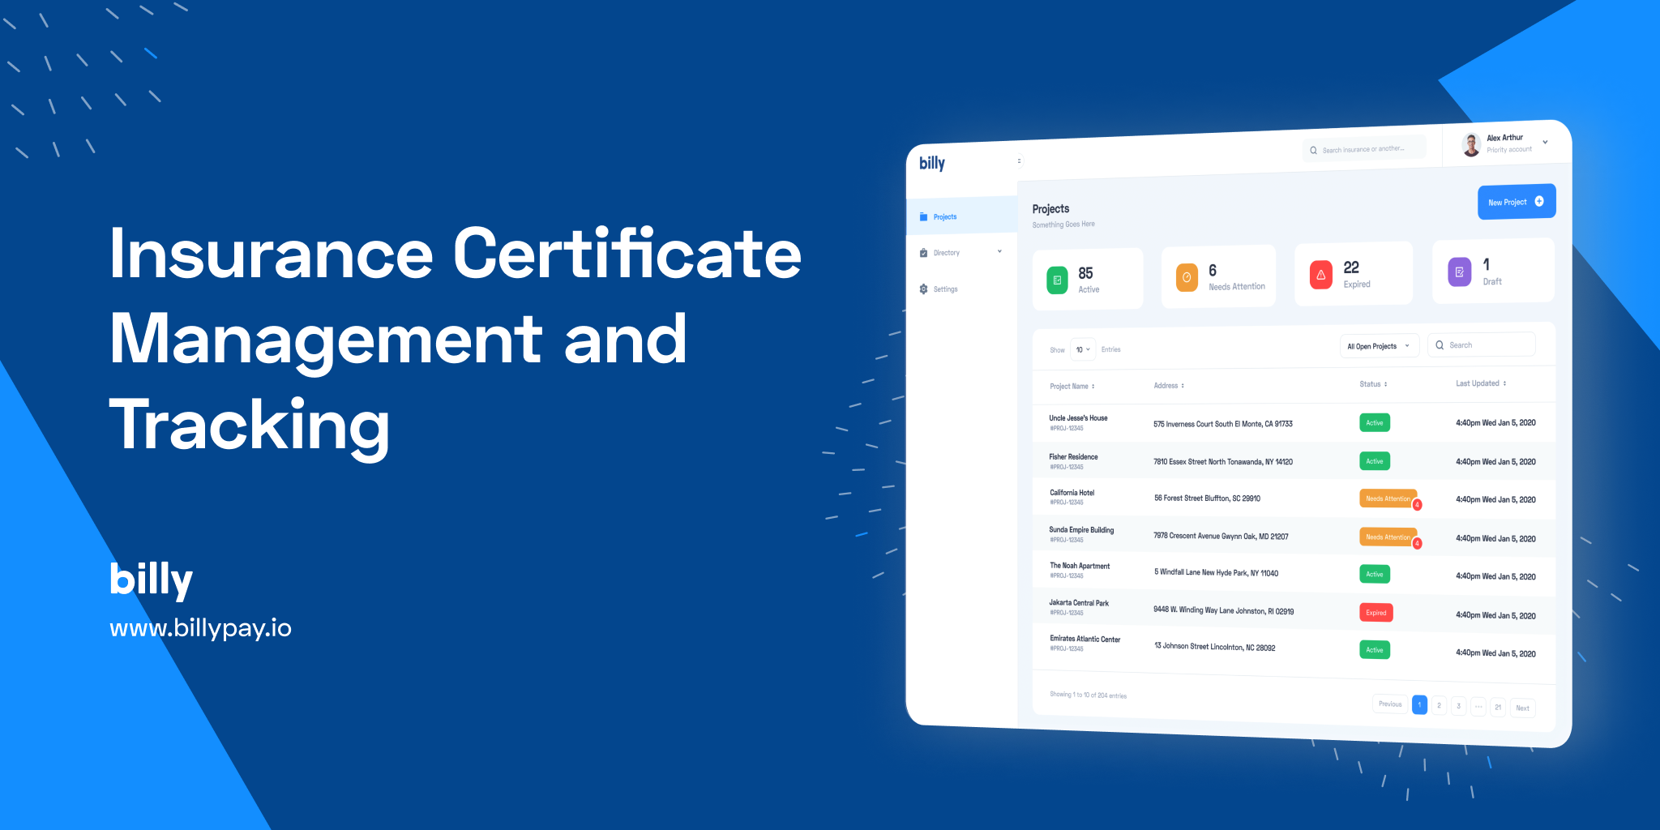The width and height of the screenshot is (1660, 830).
Task: Click the magnifier icon in the top search bar
Action: (x=1314, y=150)
